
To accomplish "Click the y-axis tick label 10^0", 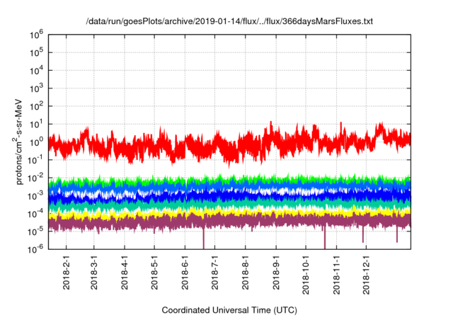I will pos(38,142).
